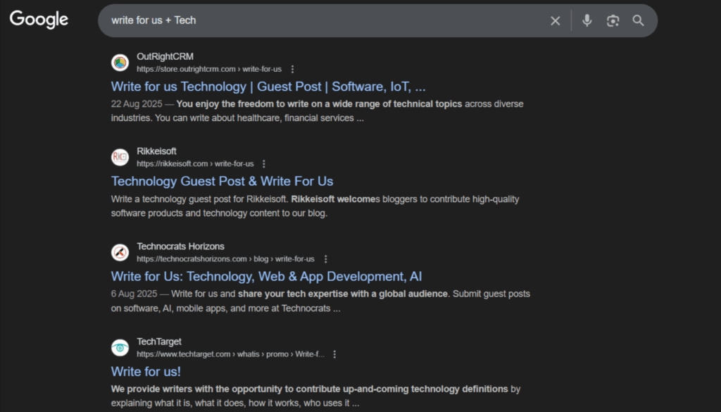Open Google Lens image search
The width and height of the screenshot is (721, 412).
coord(613,21)
